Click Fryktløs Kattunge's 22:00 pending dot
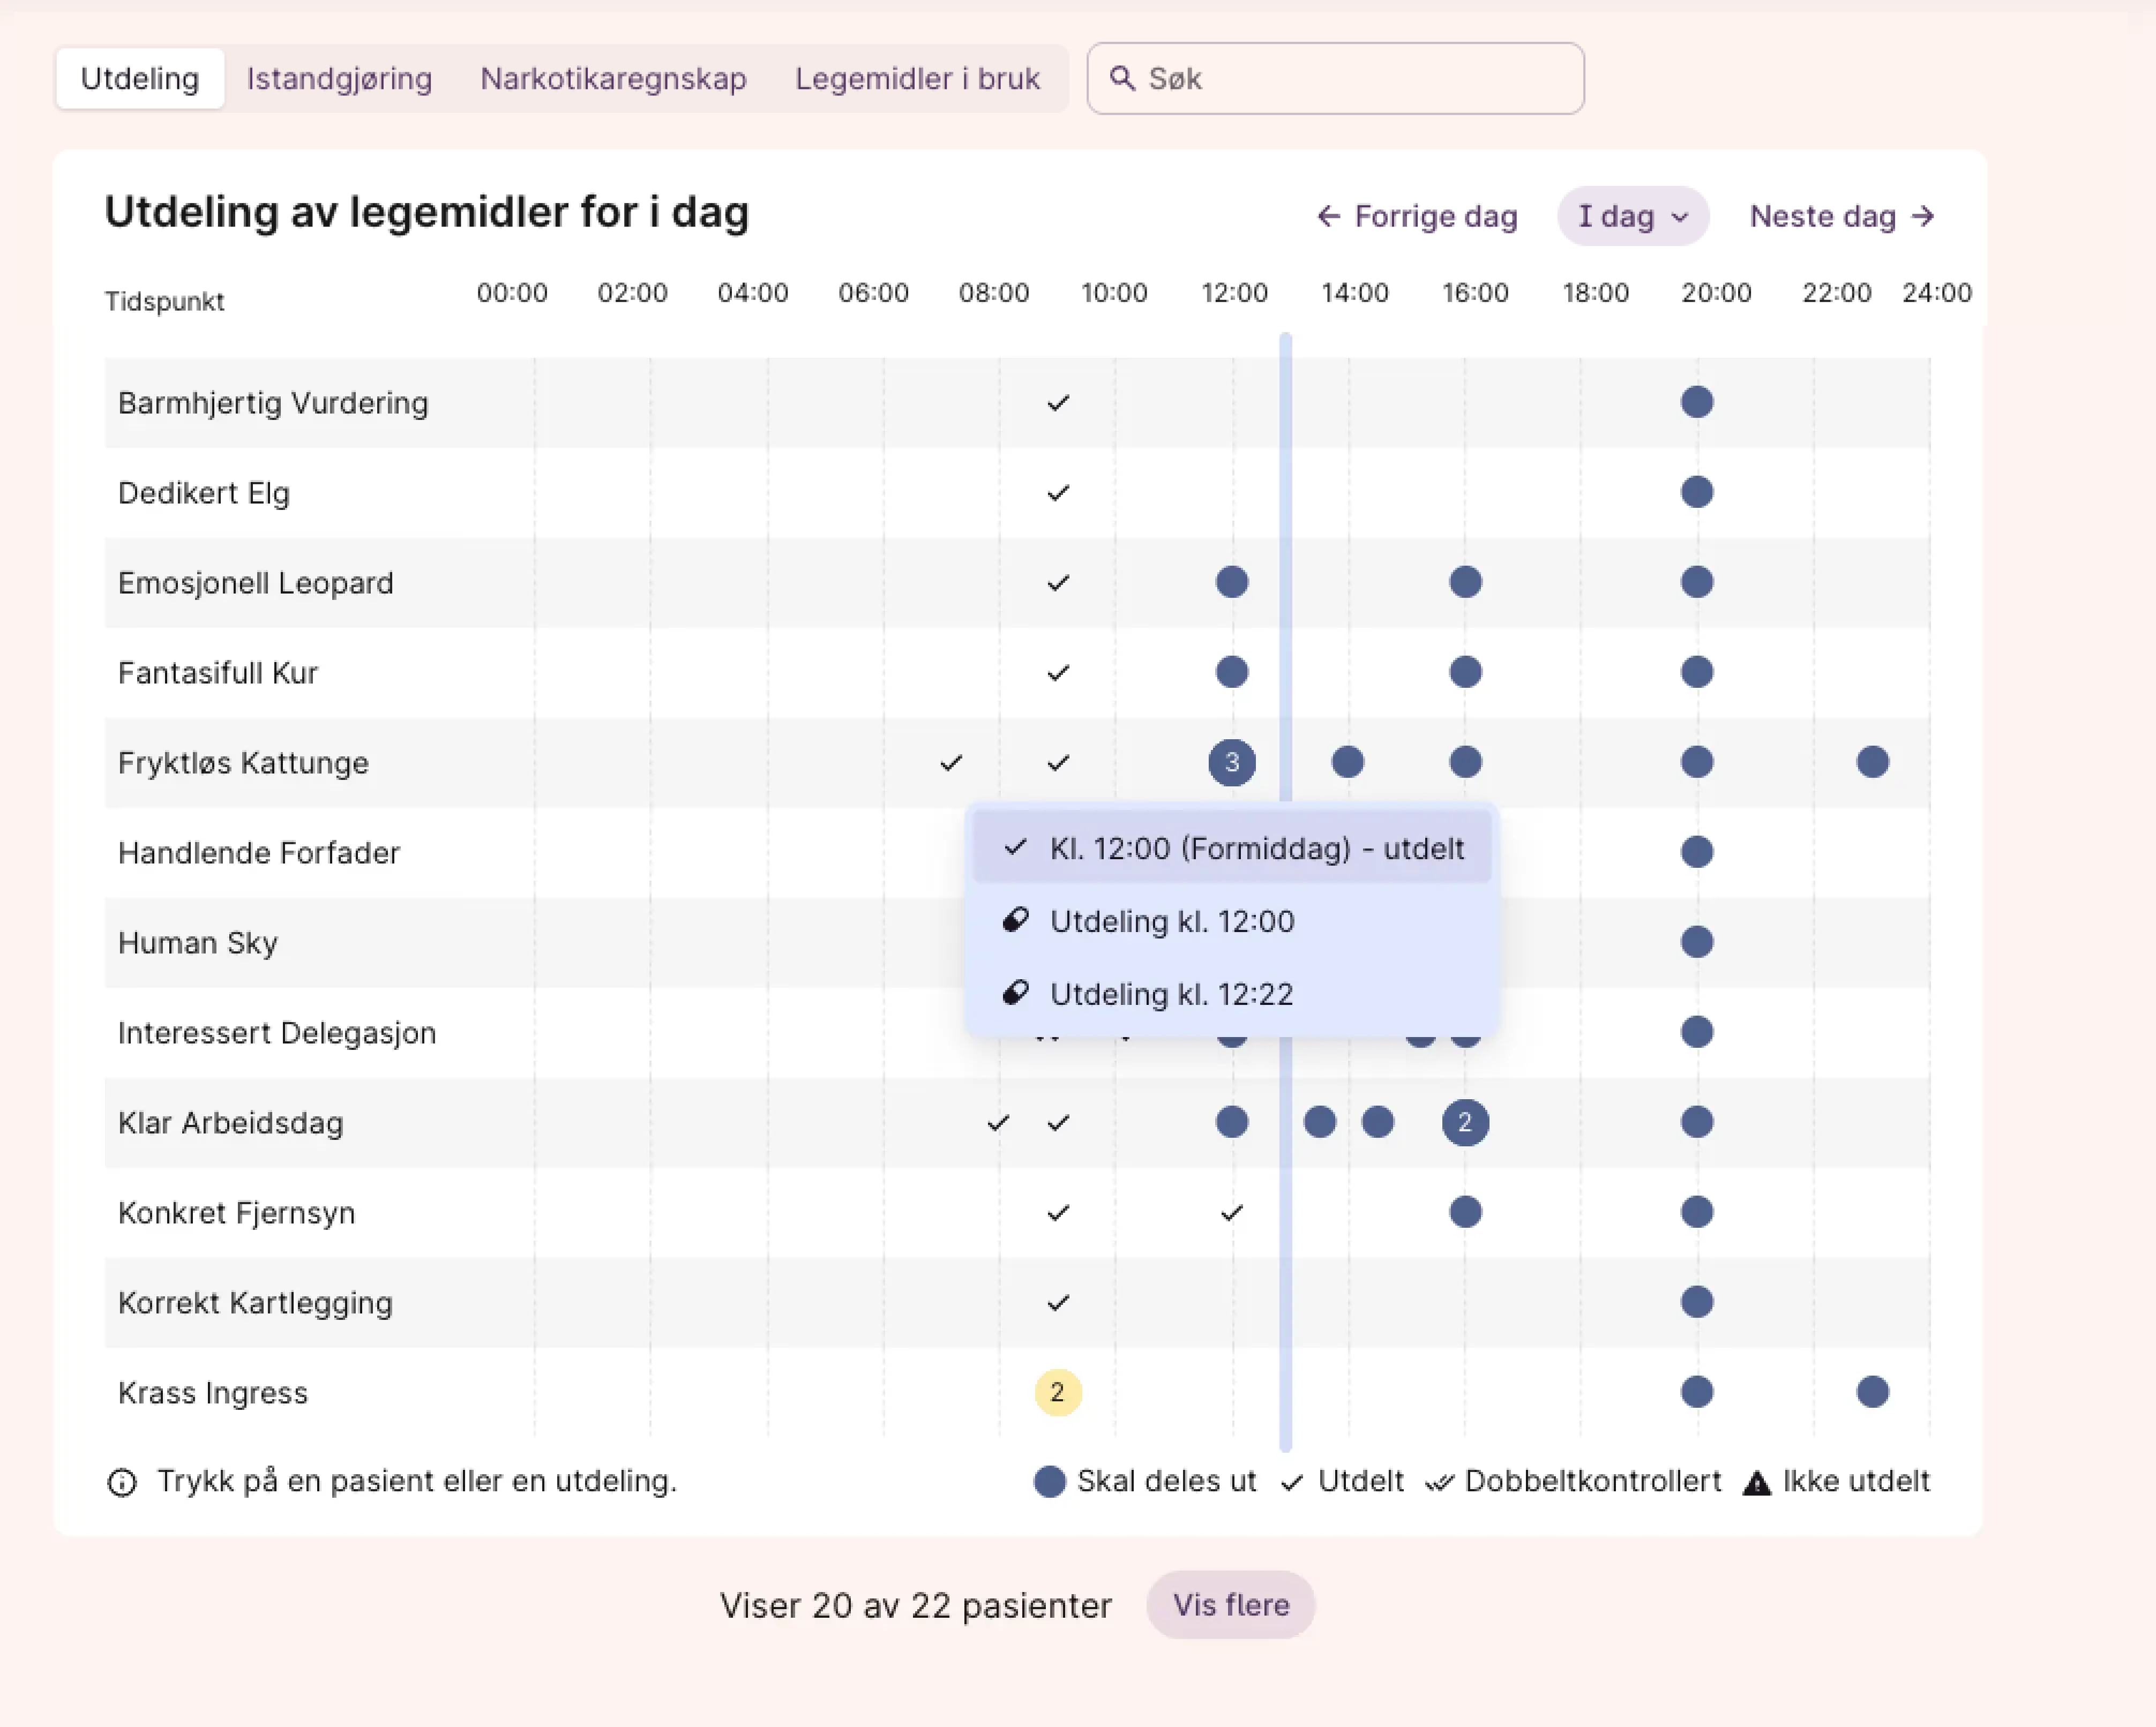Image resolution: width=2156 pixels, height=1727 pixels. pos(1872,762)
